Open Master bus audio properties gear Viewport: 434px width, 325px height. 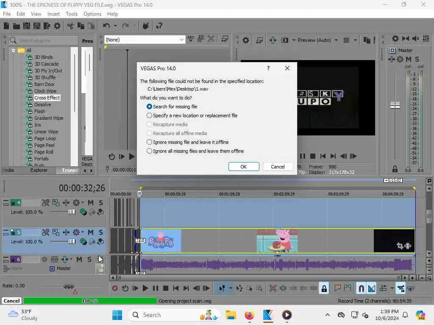point(395,39)
